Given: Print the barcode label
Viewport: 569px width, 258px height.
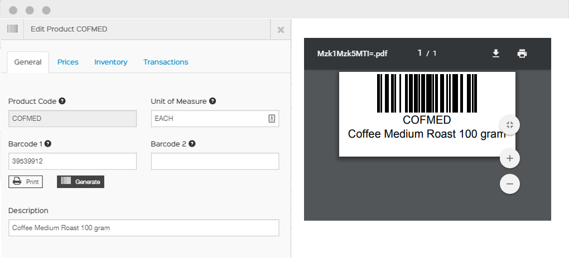Looking at the screenshot, I should (x=26, y=182).
